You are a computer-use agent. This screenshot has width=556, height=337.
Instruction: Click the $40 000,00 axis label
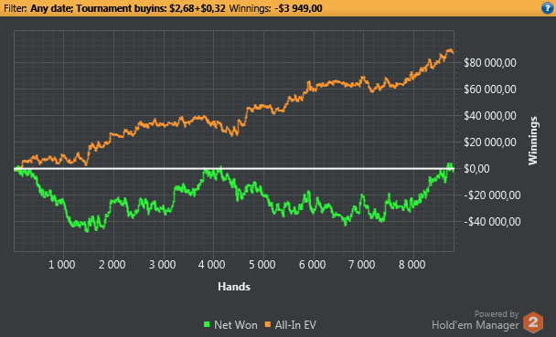(x=490, y=116)
